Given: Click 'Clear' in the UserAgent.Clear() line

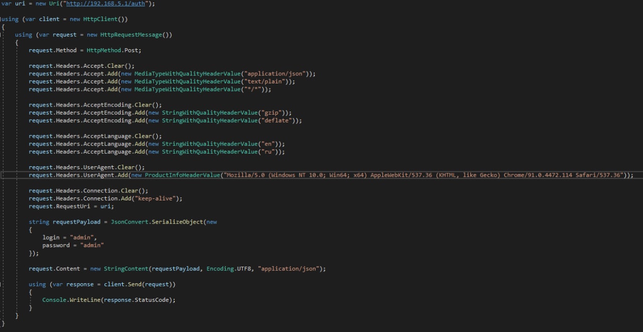Looking at the screenshot, I should point(126,167).
